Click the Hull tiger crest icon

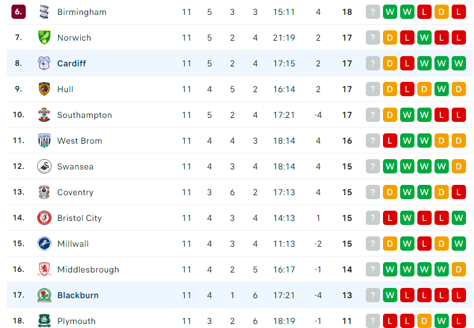pos(44,89)
